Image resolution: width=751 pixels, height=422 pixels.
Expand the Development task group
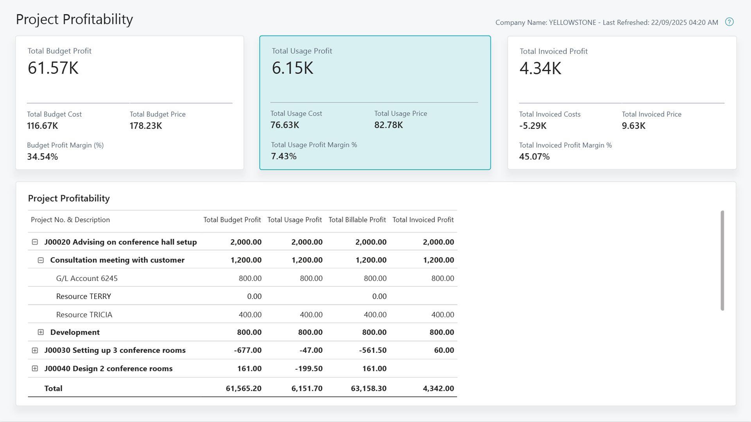coord(41,332)
